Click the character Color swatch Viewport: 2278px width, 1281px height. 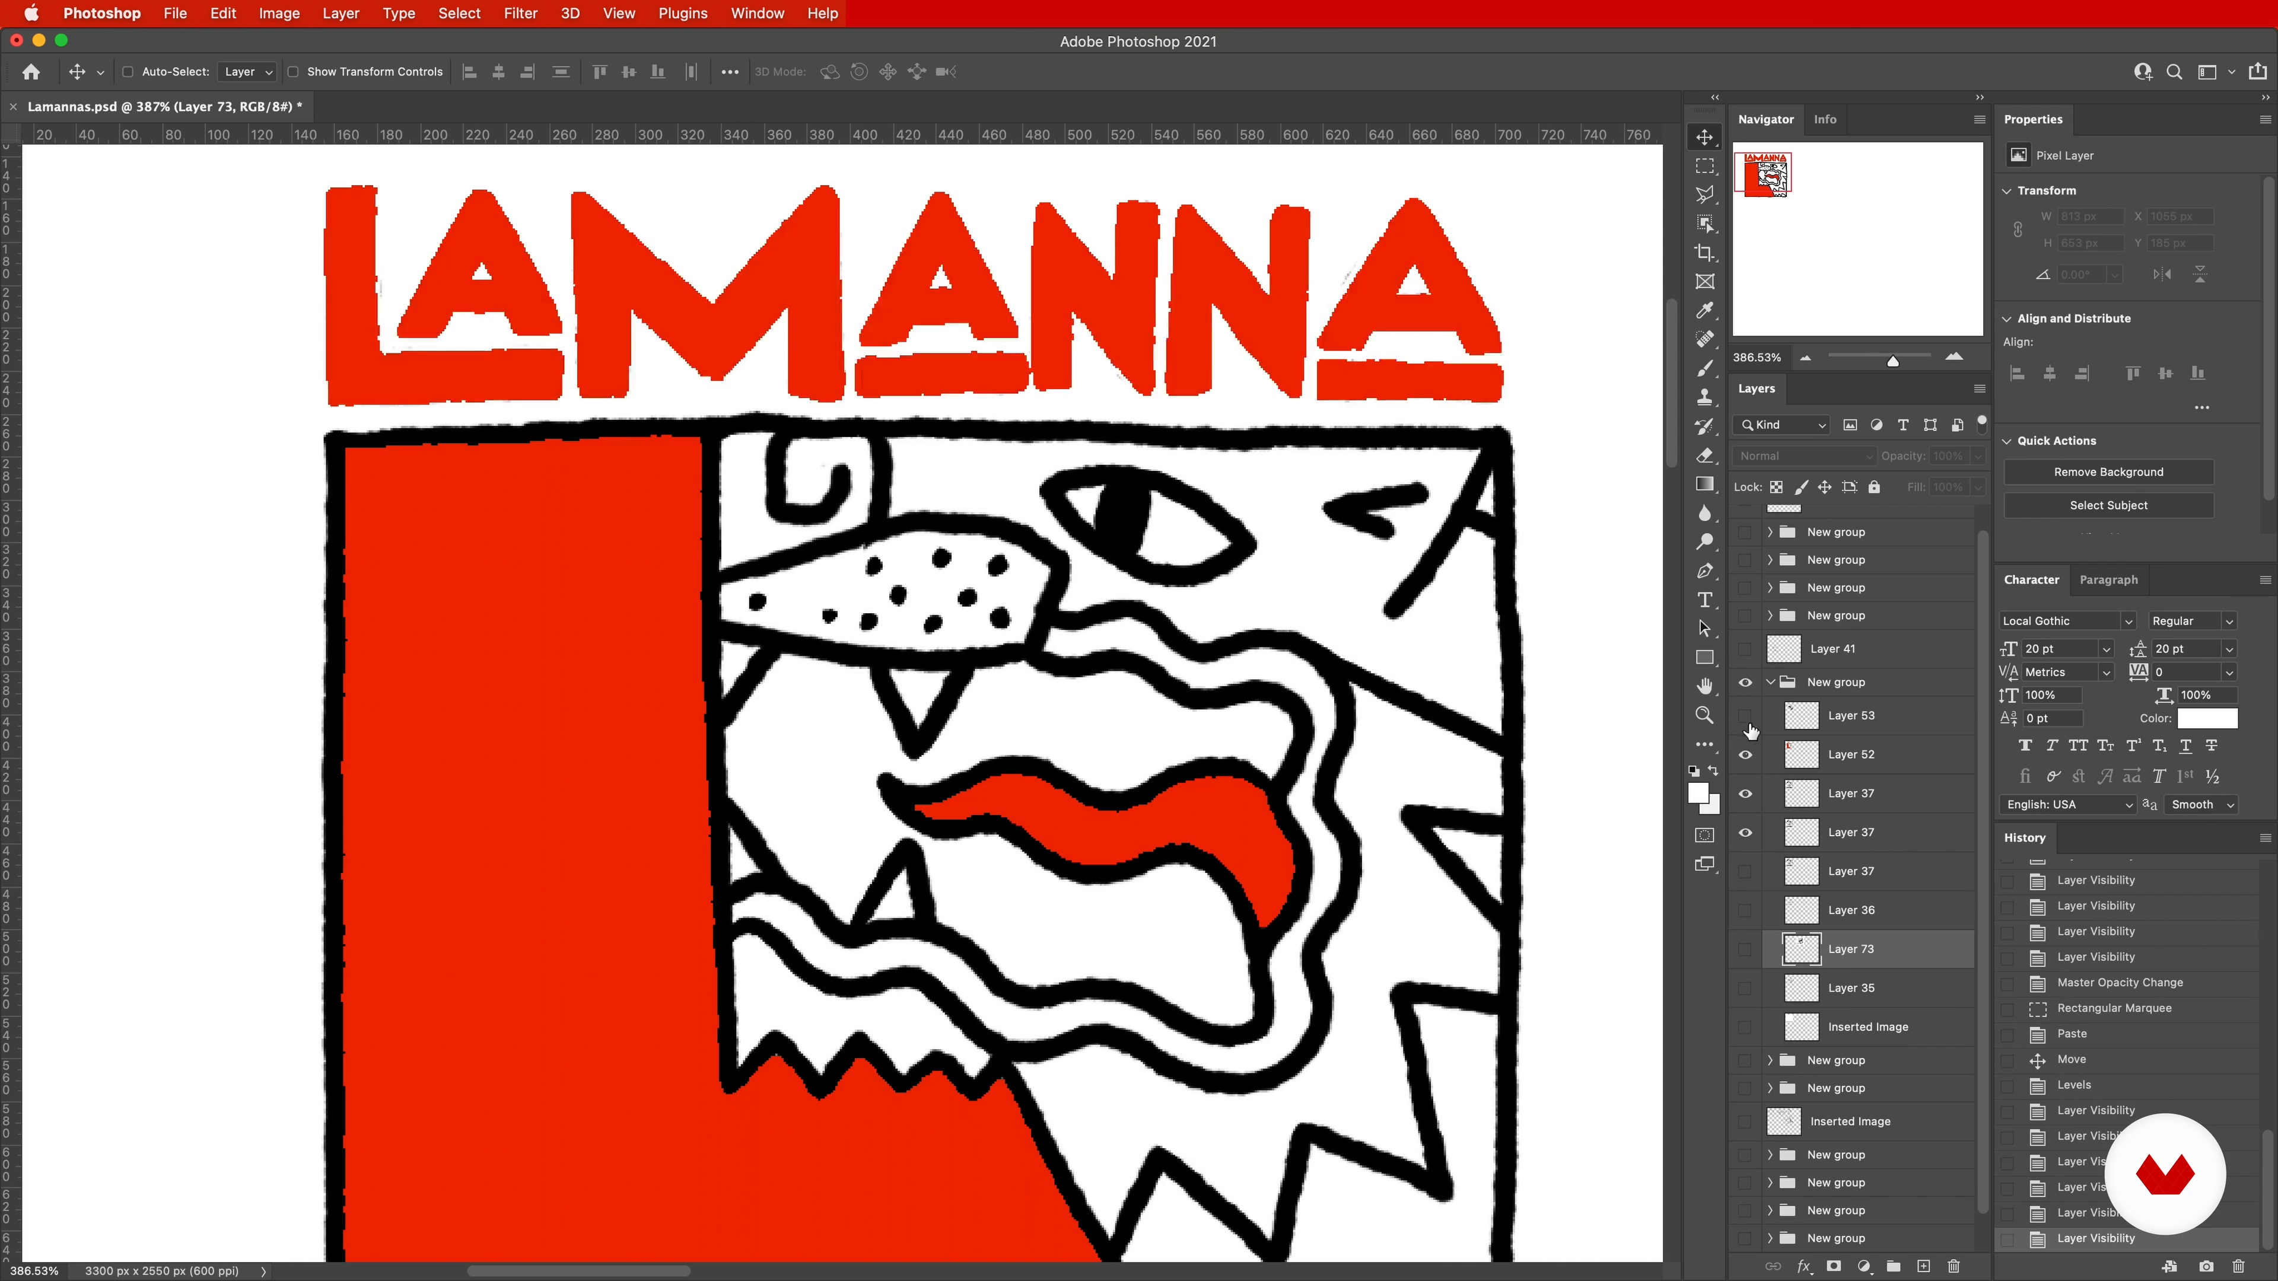pyautogui.click(x=2207, y=719)
